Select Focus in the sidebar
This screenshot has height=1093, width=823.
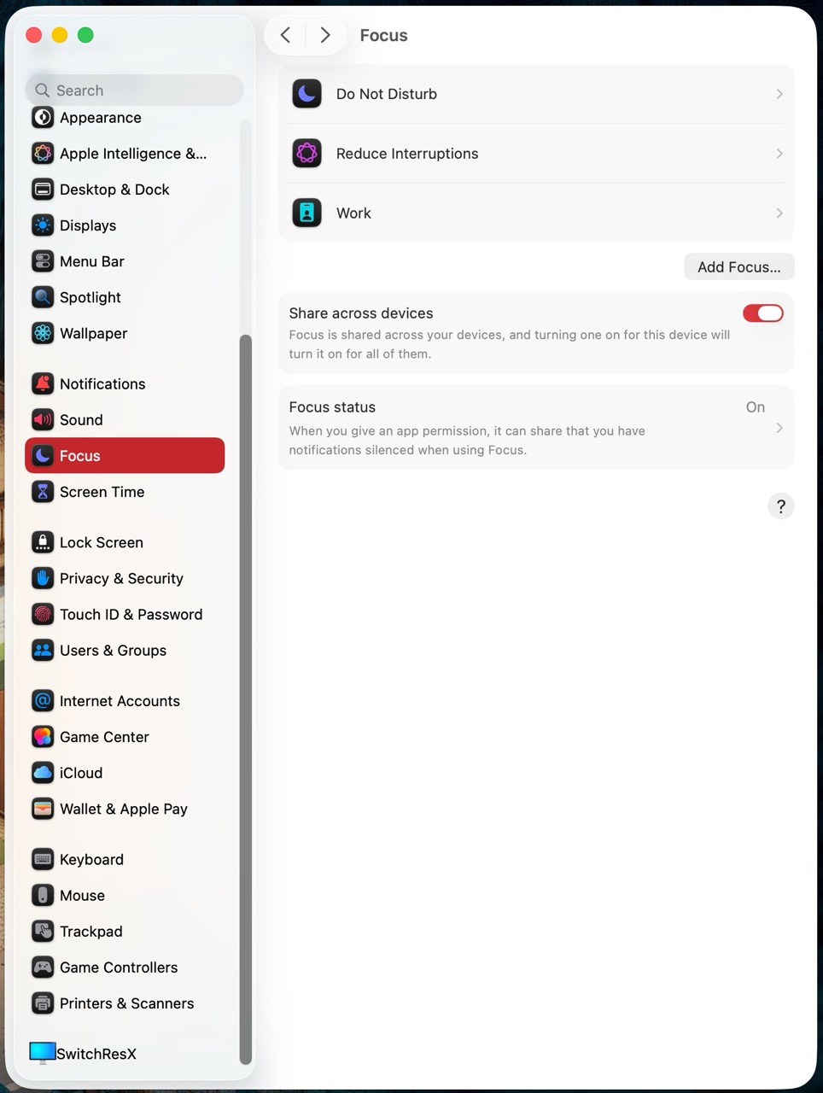(125, 456)
